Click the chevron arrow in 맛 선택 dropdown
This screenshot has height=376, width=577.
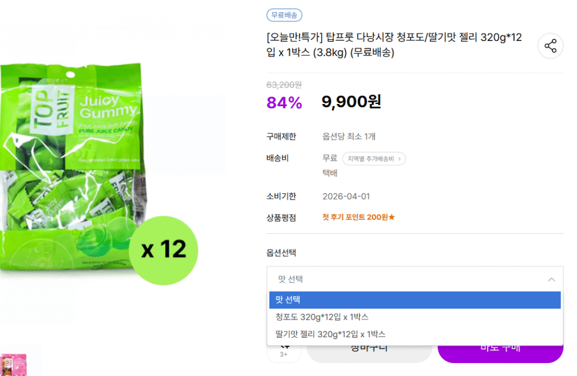coord(551,279)
